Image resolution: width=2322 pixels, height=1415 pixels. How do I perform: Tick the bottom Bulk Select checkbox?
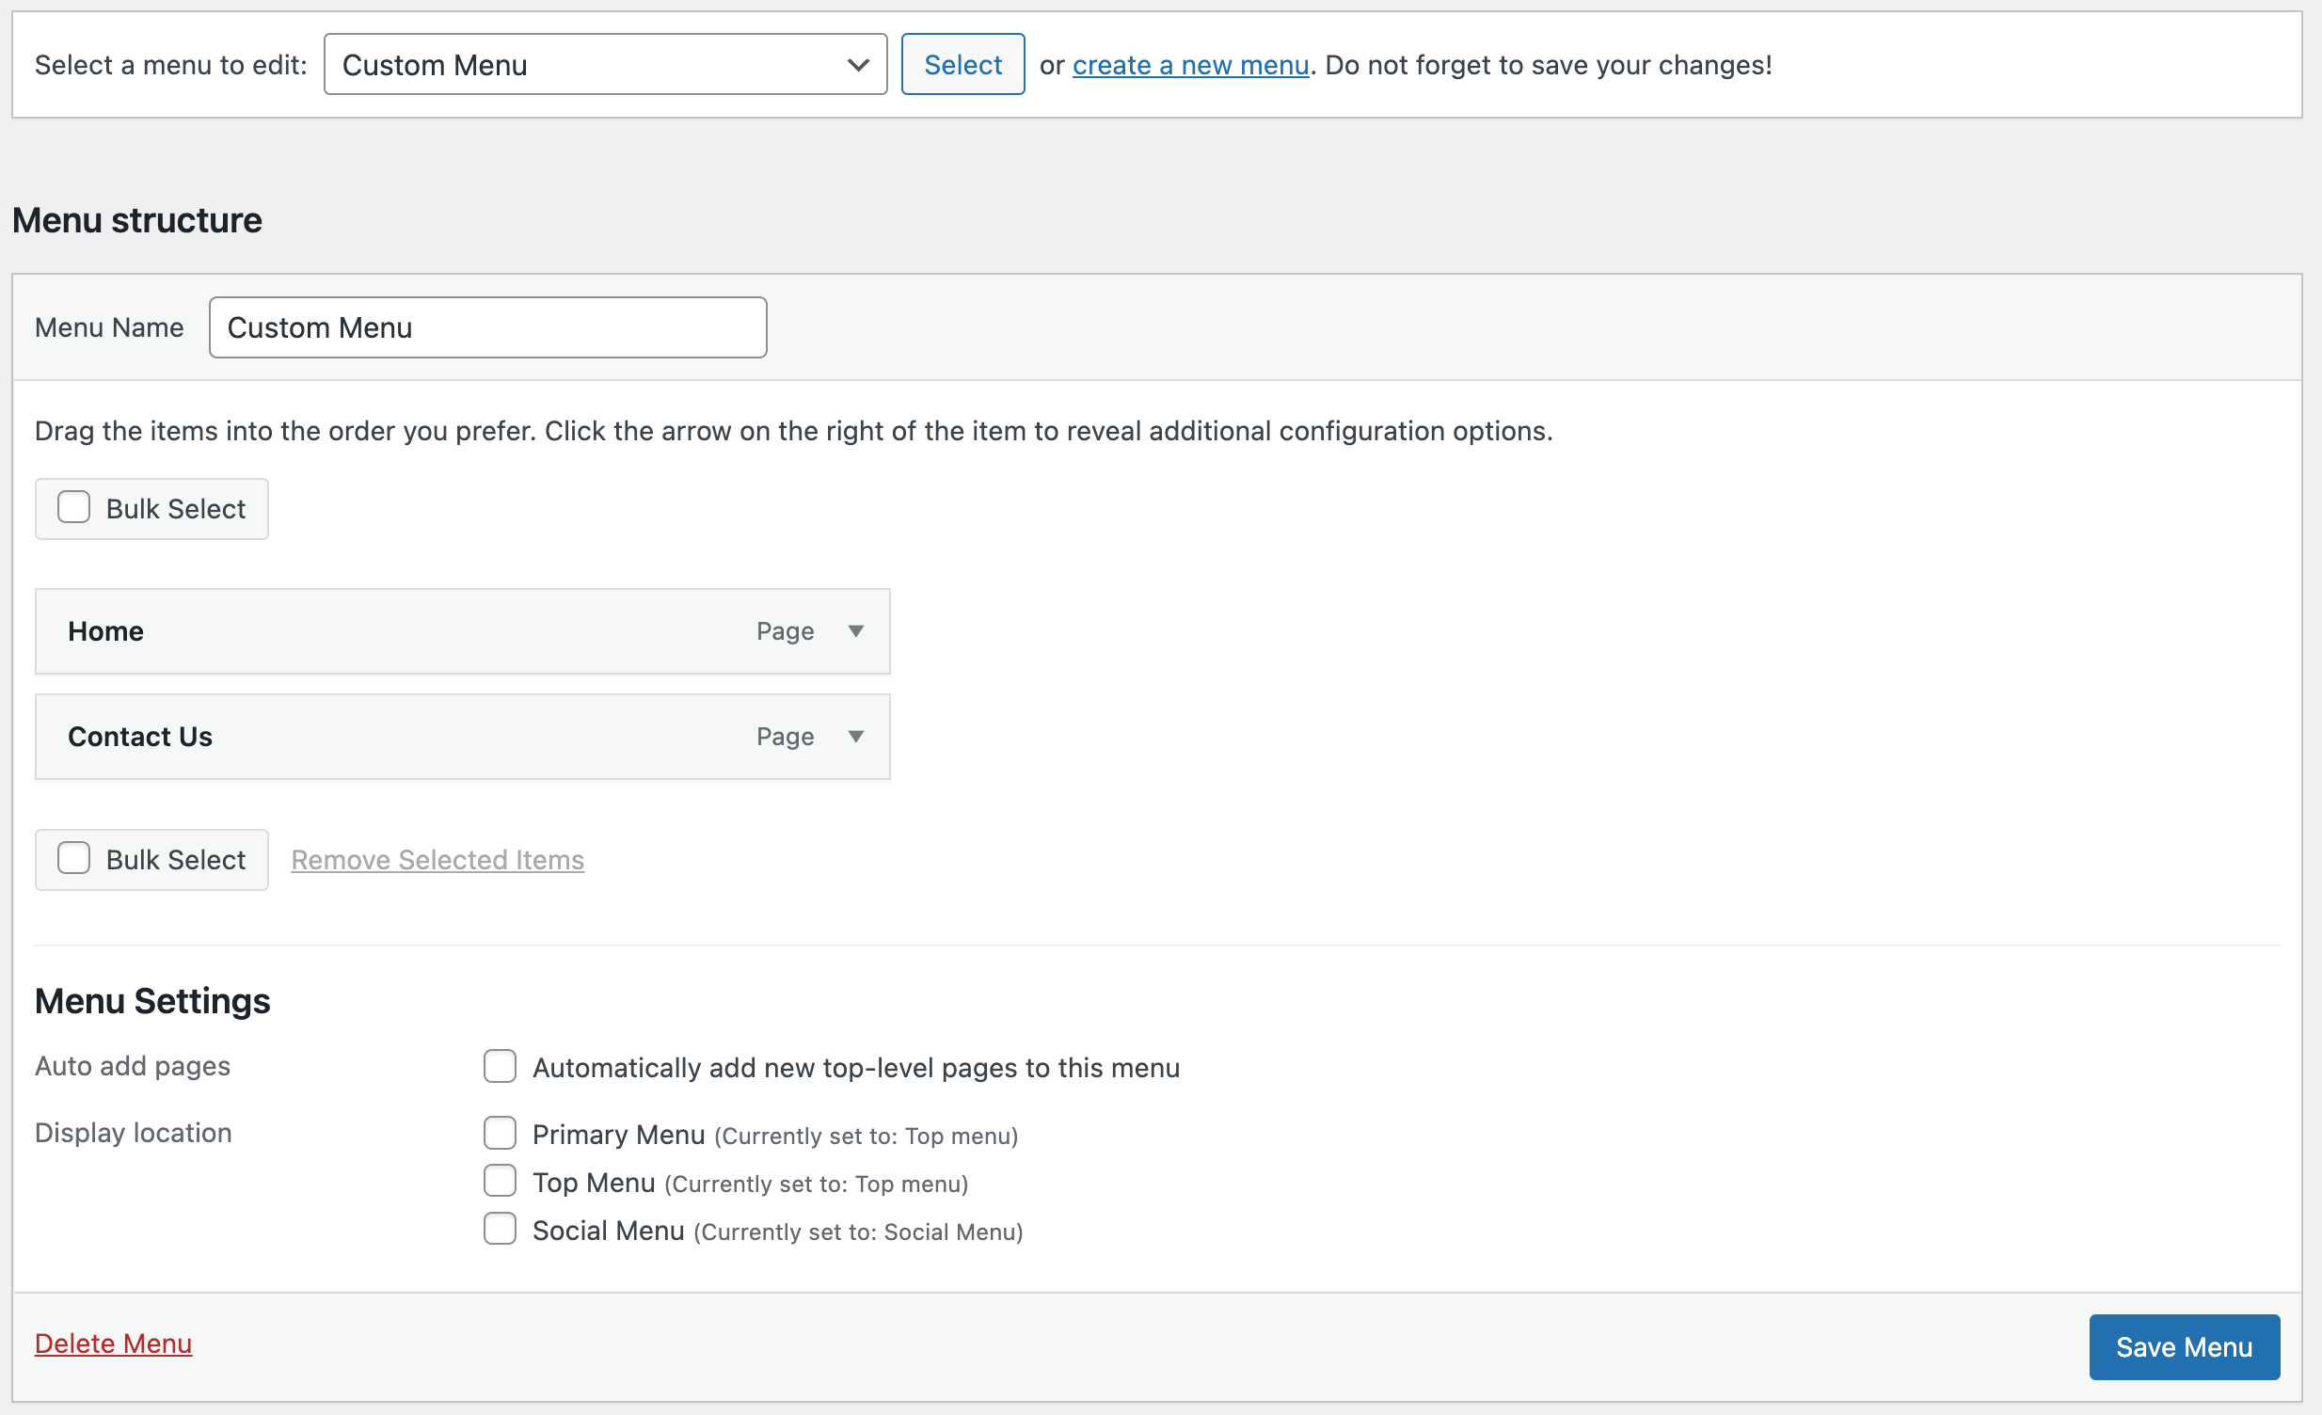click(73, 858)
